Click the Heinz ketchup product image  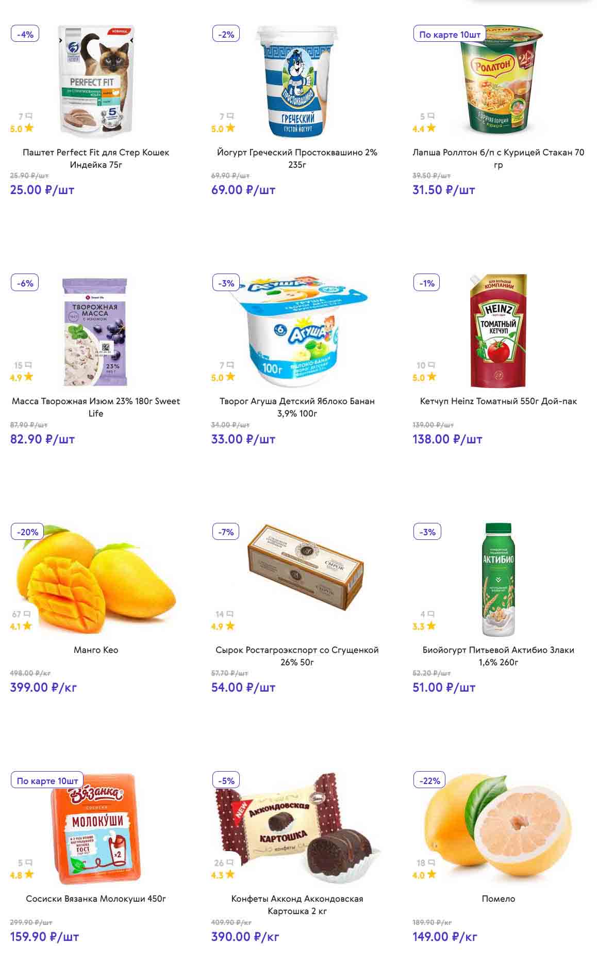pos(498,330)
